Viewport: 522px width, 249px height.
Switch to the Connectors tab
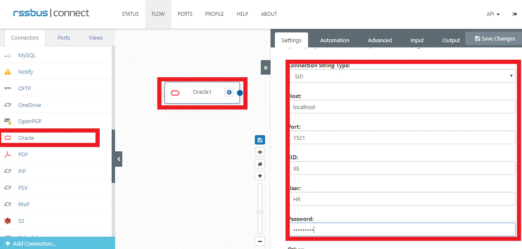coord(25,38)
